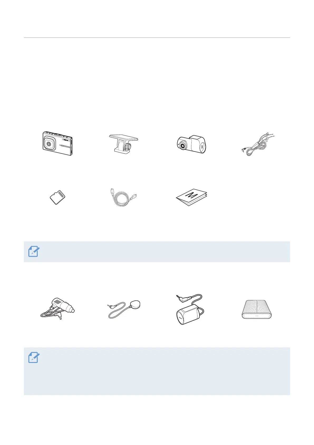This screenshot has width=314, height=445.
Task: Click the car cigarette lighter charger illustration
Action: pos(57,309)
